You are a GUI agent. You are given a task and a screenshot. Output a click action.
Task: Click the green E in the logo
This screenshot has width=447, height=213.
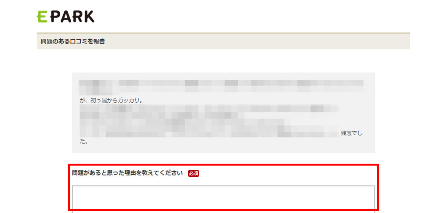click(x=42, y=17)
